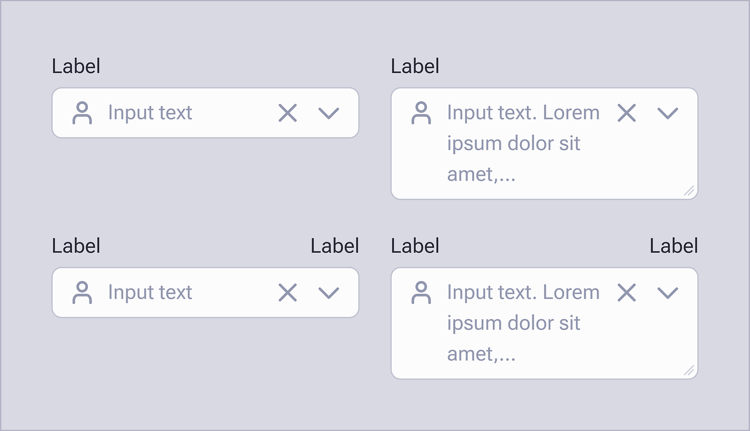The width and height of the screenshot is (750, 431).
Task: Click the Label above the top-right textarea
Action: 415,65
